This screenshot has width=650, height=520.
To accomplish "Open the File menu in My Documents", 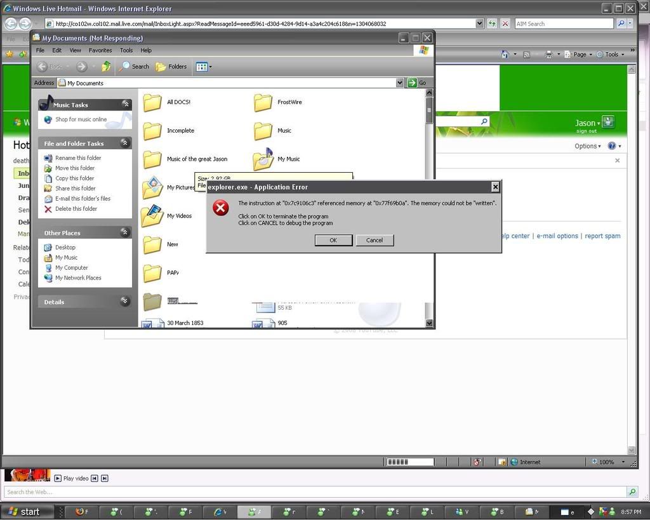I will coord(40,50).
